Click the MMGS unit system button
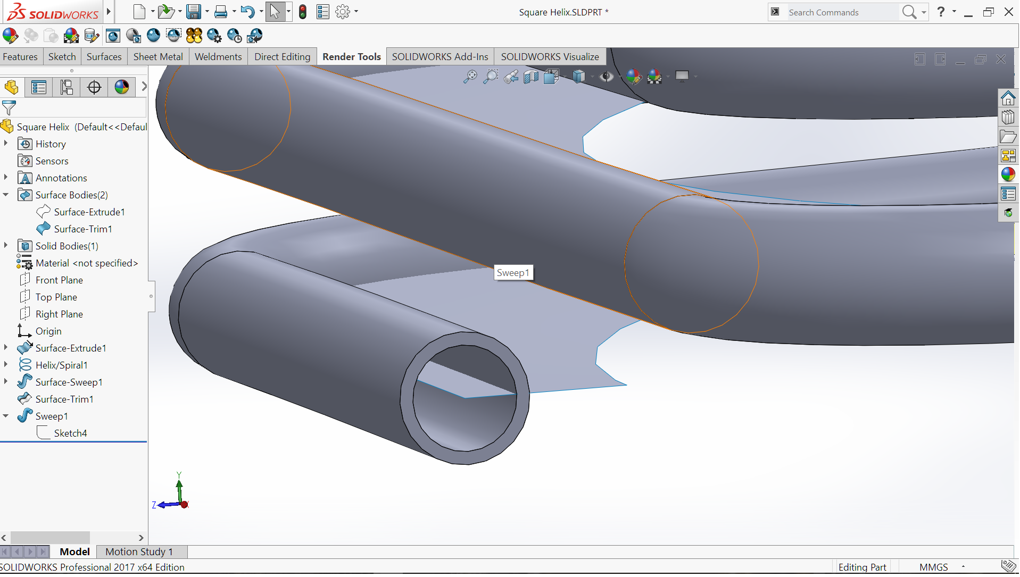The height and width of the screenshot is (577, 1020). (x=933, y=567)
